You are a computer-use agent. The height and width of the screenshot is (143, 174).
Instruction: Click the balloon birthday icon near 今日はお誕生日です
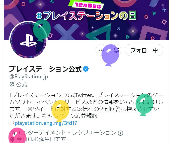tap(12, 139)
